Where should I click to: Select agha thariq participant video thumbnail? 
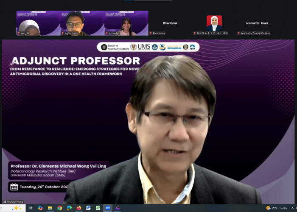click(x=82, y=23)
